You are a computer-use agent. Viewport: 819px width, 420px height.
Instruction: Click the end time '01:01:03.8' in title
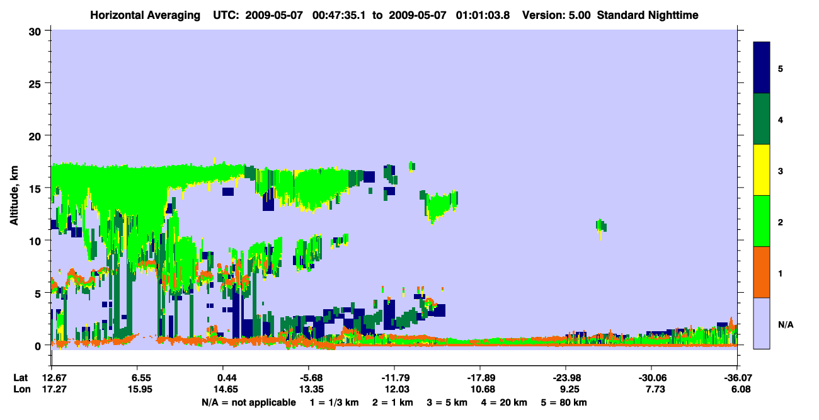click(483, 14)
